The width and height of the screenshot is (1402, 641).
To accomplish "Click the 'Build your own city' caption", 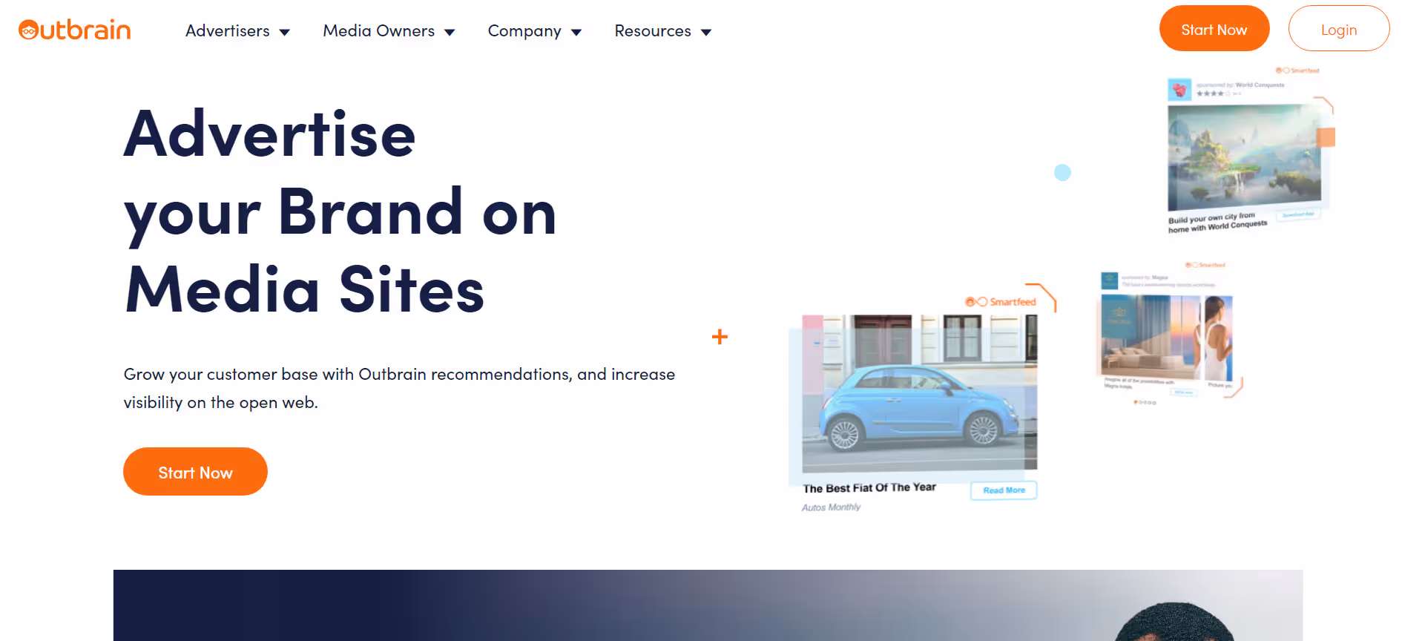I will (x=1217, y=223).
